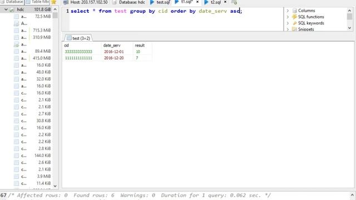Sort results by the cid column header
This screenshot has height=200, width=356.
click(x=82, y=46)
